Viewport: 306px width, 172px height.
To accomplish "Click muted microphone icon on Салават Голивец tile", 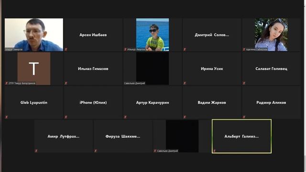I will pos(244,83).
